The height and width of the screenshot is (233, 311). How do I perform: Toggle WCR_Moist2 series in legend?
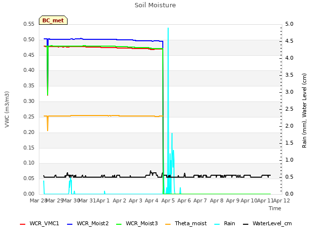[88, 223]
